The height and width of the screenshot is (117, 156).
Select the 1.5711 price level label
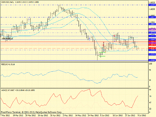coord(152,36)
